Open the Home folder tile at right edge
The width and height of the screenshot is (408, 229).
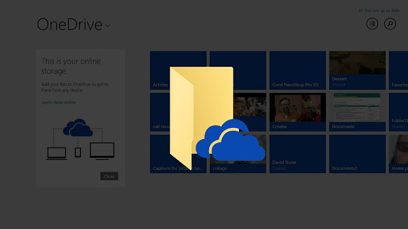[398, 154]
